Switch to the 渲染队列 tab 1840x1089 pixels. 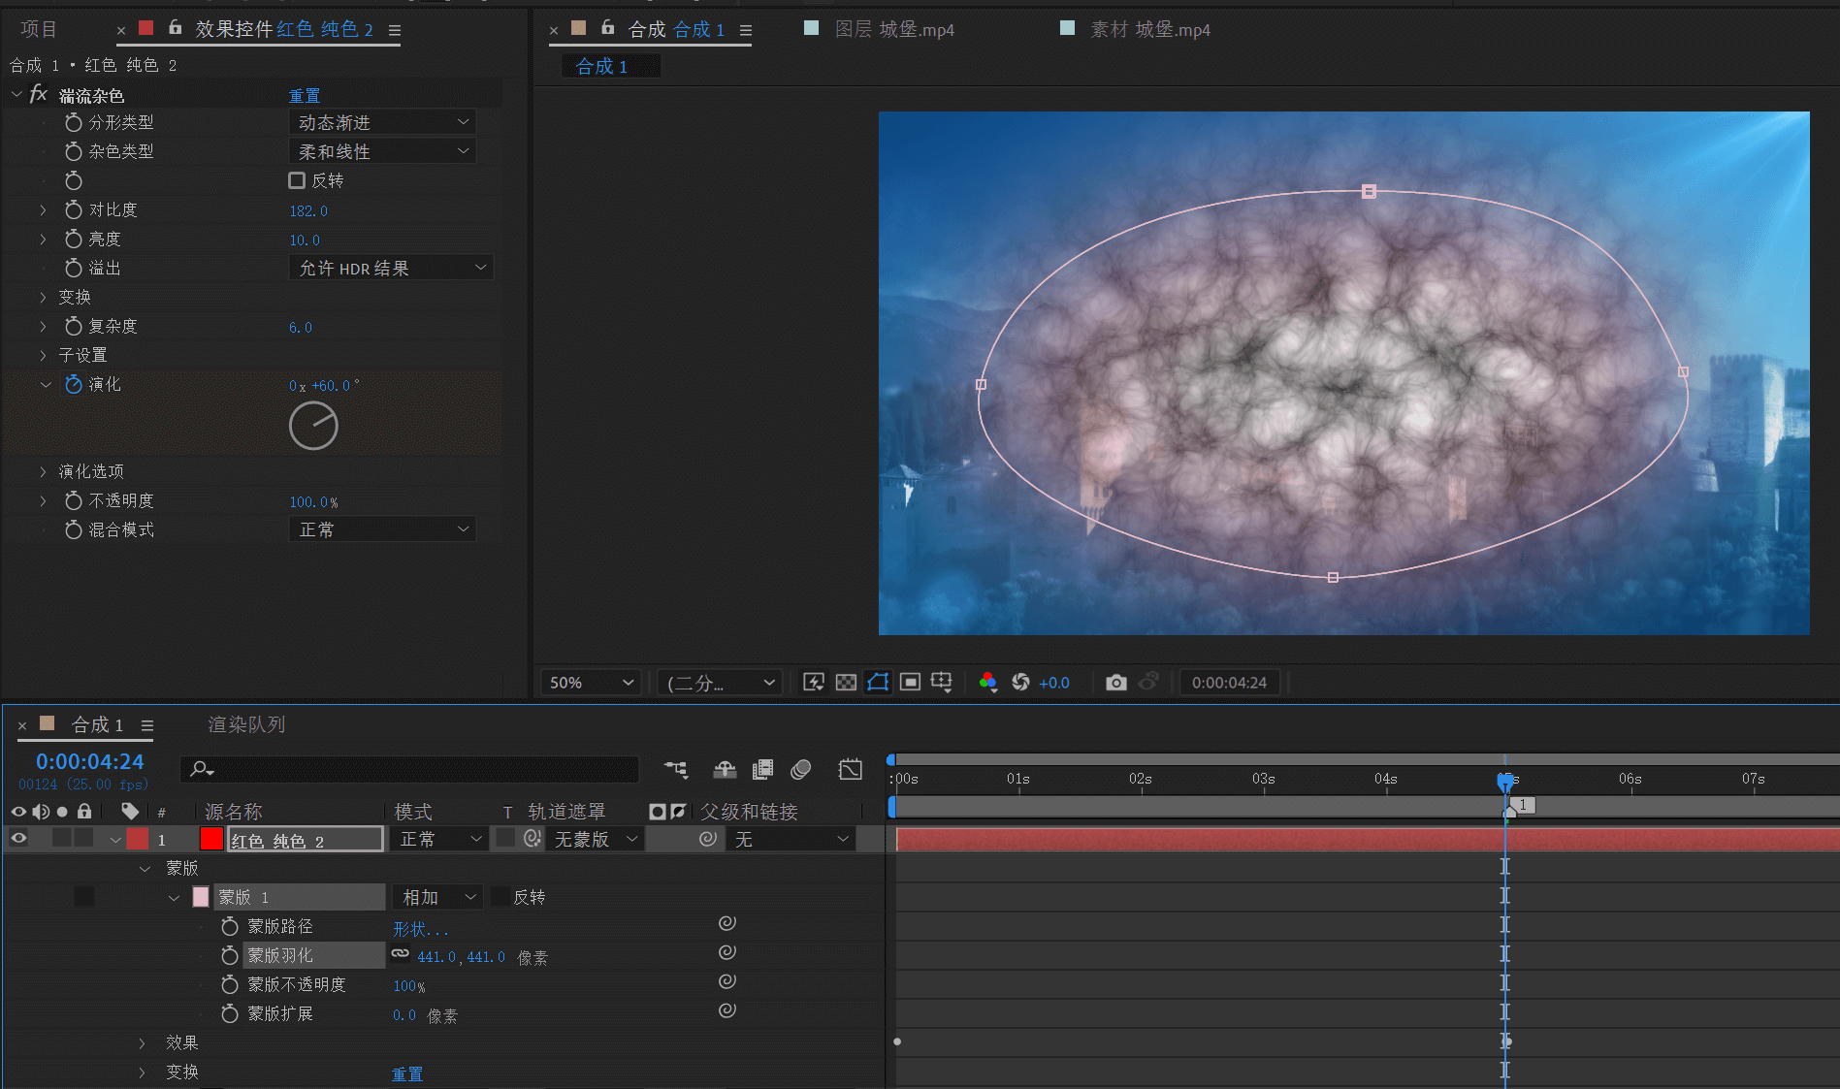pyautogui.click(x=246, y=724)
